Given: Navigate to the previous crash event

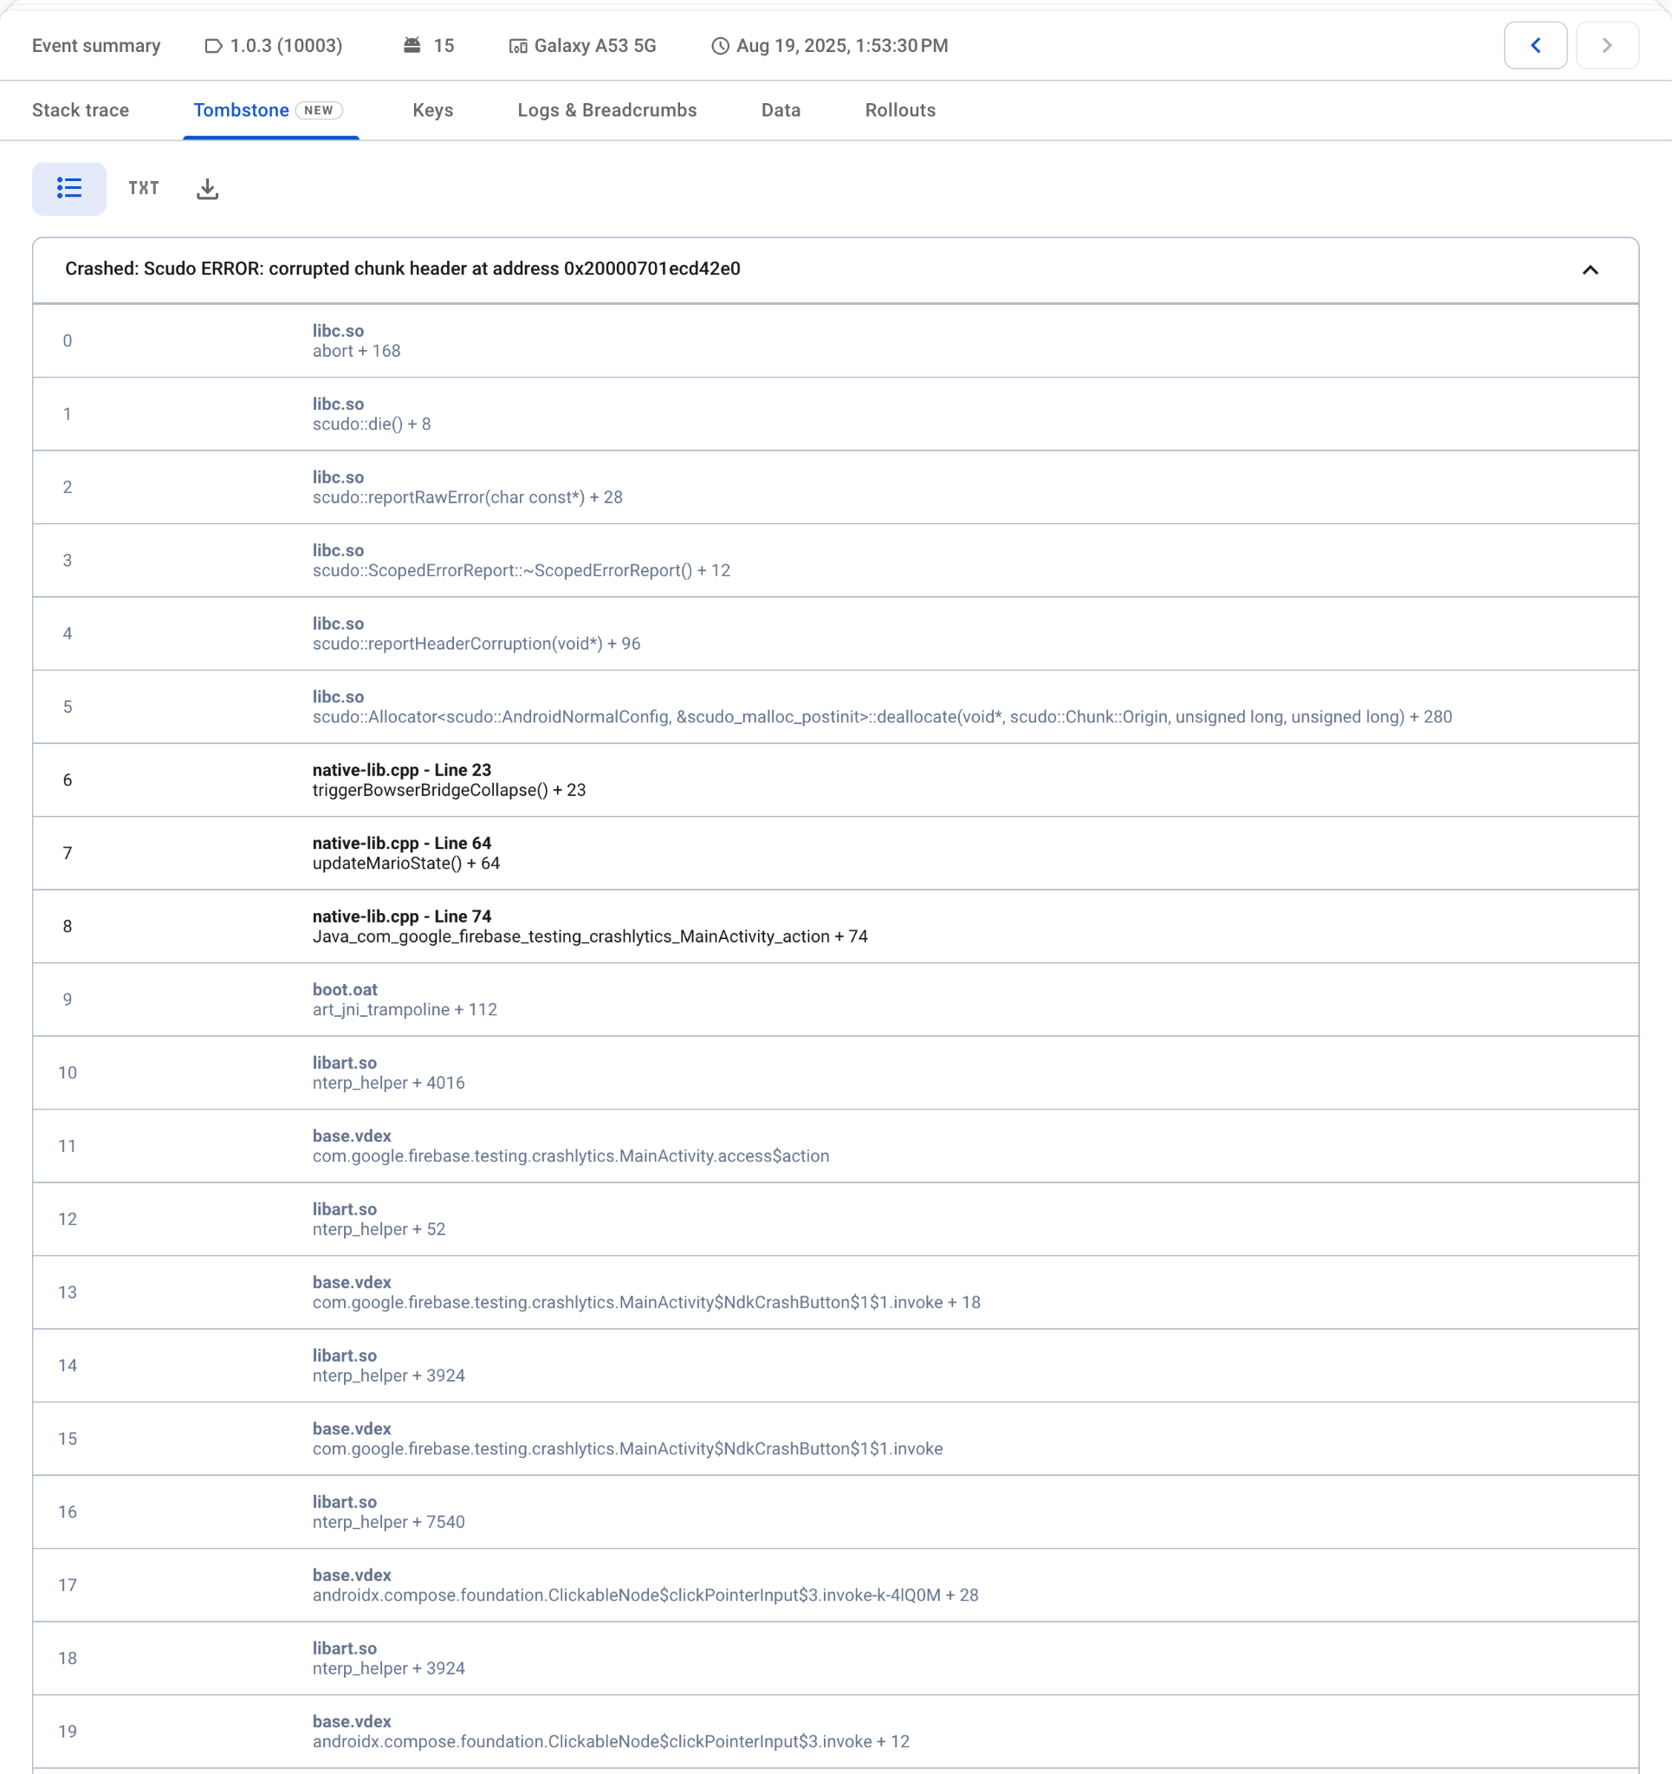Looking at the screenshot, I should point(1534,45).
